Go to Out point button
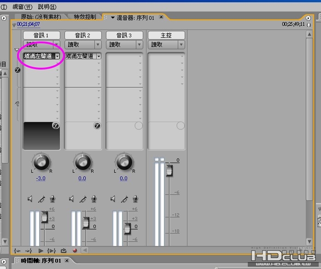Image resolution: width=321 pixels, height=269 pixels. [29, 251]
